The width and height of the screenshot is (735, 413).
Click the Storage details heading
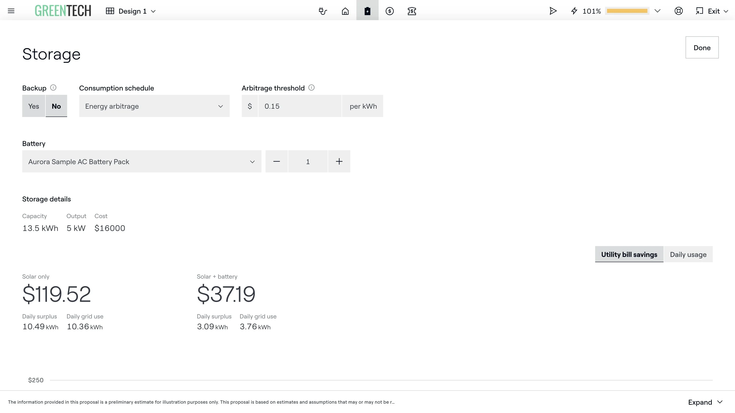pyautogui.click(x=46, y=199)
